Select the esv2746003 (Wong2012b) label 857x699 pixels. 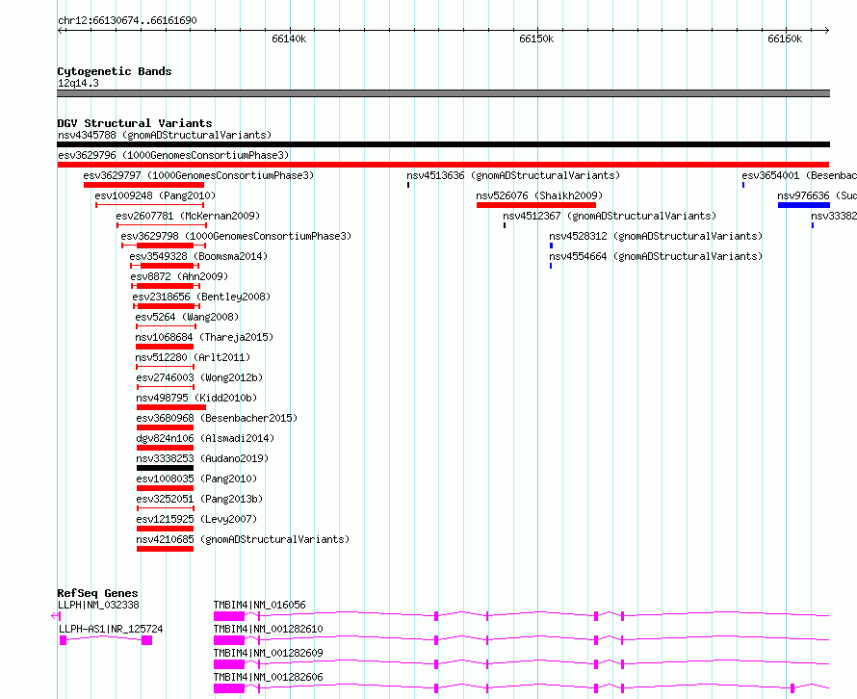(x=199, y=377)
